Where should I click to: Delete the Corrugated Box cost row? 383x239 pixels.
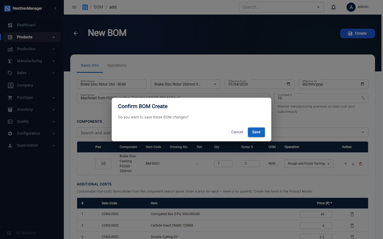pos(352,214)
